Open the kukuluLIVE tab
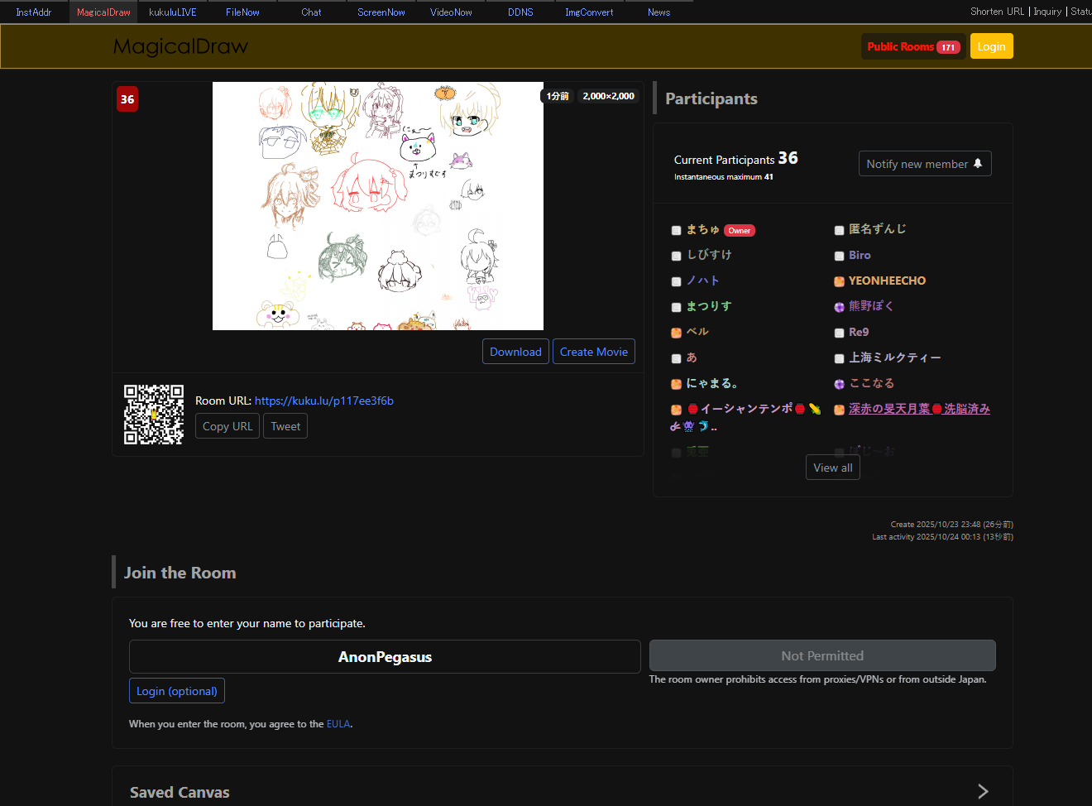Screen dimensions: 1092x806 (x=173, y=12)
